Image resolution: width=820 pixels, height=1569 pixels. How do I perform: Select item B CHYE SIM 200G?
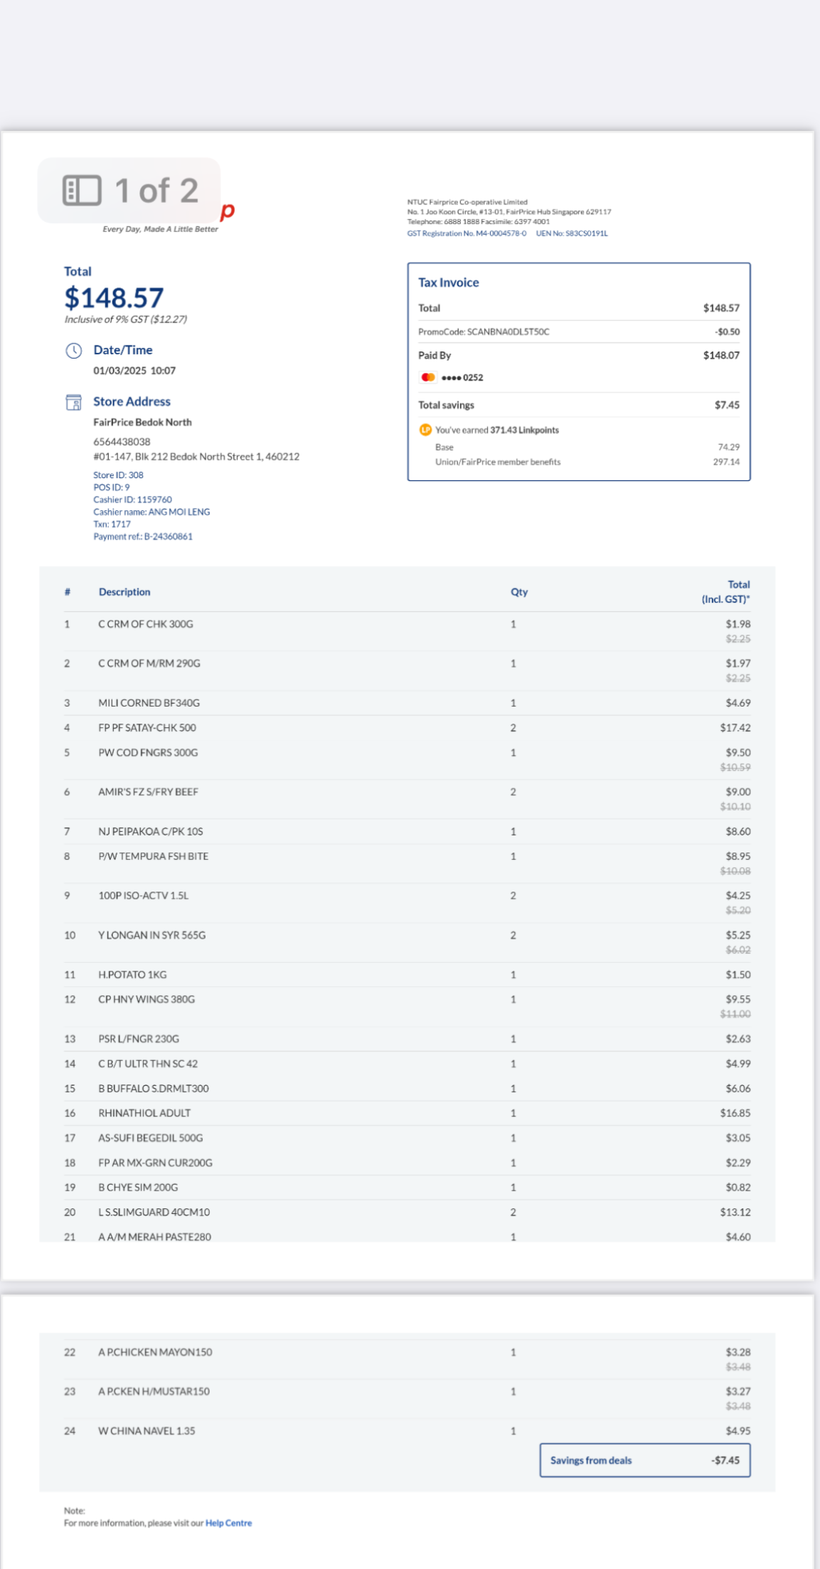click(x=138, y=1188)
